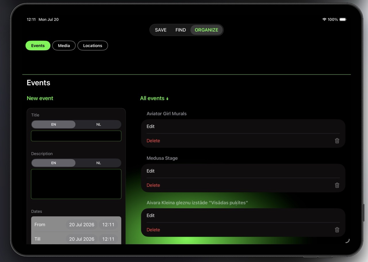Click the New event heading
The height and width of the screenshot is (262, 368).
click(x=40, y=98)
